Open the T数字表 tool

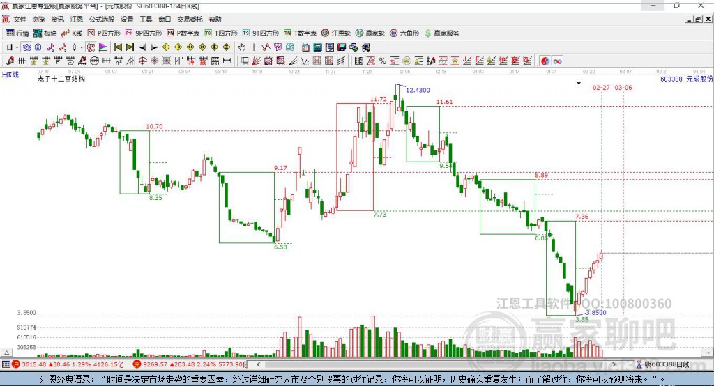(300, 33)
